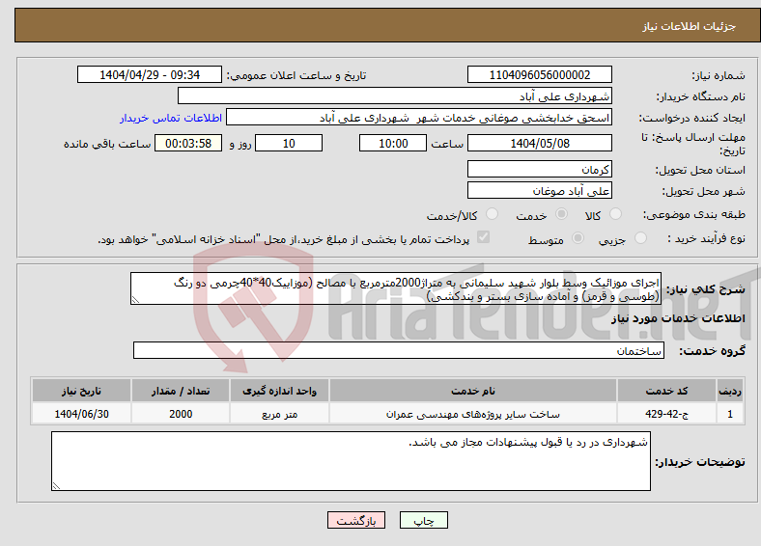Click the بازگشت back button

click(x=356, y=520)
